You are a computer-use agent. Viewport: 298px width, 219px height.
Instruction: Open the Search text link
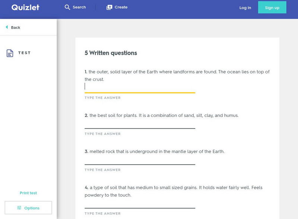tap(79, 7)
